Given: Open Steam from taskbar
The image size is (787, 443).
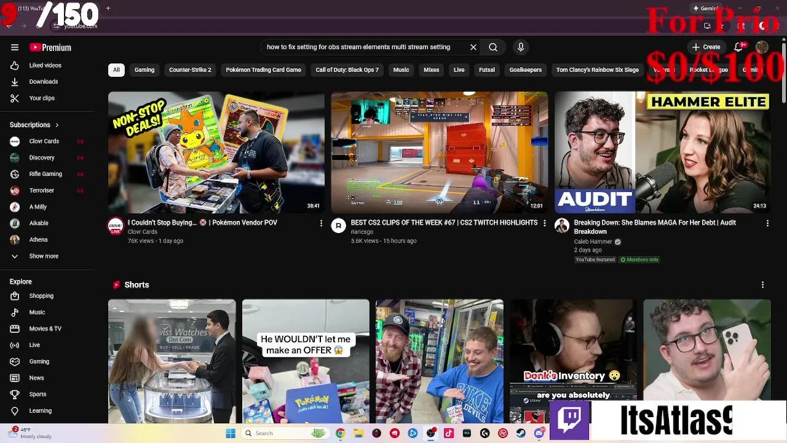Looking at the screenshot, I should click(521, 433).
